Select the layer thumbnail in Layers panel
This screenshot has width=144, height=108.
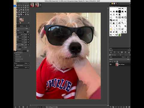point(117,64)
